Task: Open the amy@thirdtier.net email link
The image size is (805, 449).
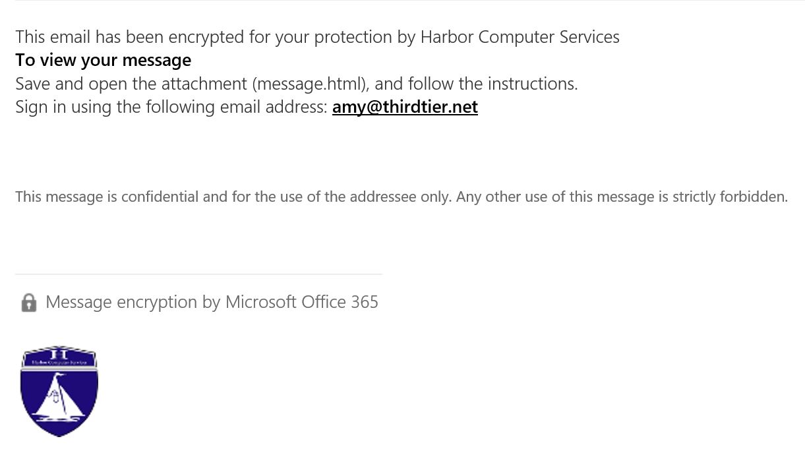Action: (405, 107)
